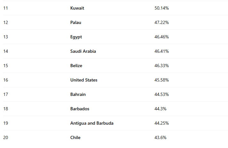
Task: Click rank number 20
Action: (5, 137)
